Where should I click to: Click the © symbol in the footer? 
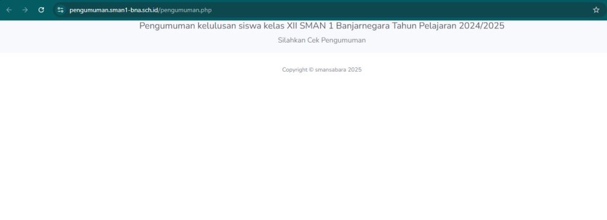[x=311, y=70]
